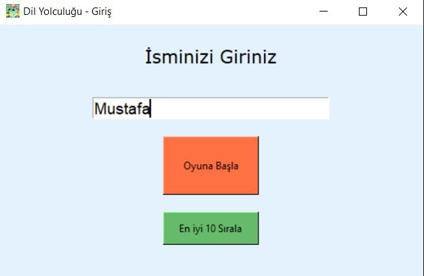Click the Dil Yolculuğu app icon in title bar
Image resolution: width=424 pixels, height=276 pixels.
pyautogui.click(x=12, y=12)
